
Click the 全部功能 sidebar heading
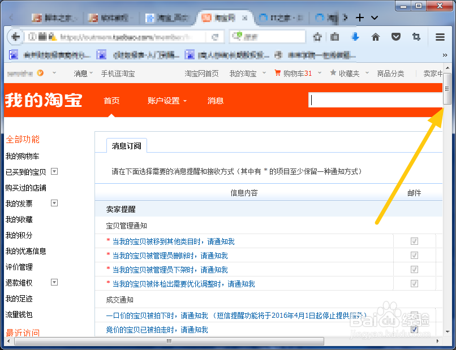coord(23,140)
